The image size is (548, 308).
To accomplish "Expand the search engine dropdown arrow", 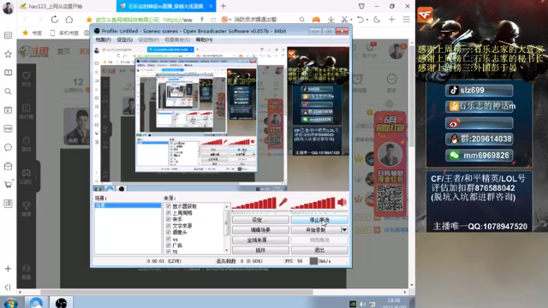I will (230, 20).
